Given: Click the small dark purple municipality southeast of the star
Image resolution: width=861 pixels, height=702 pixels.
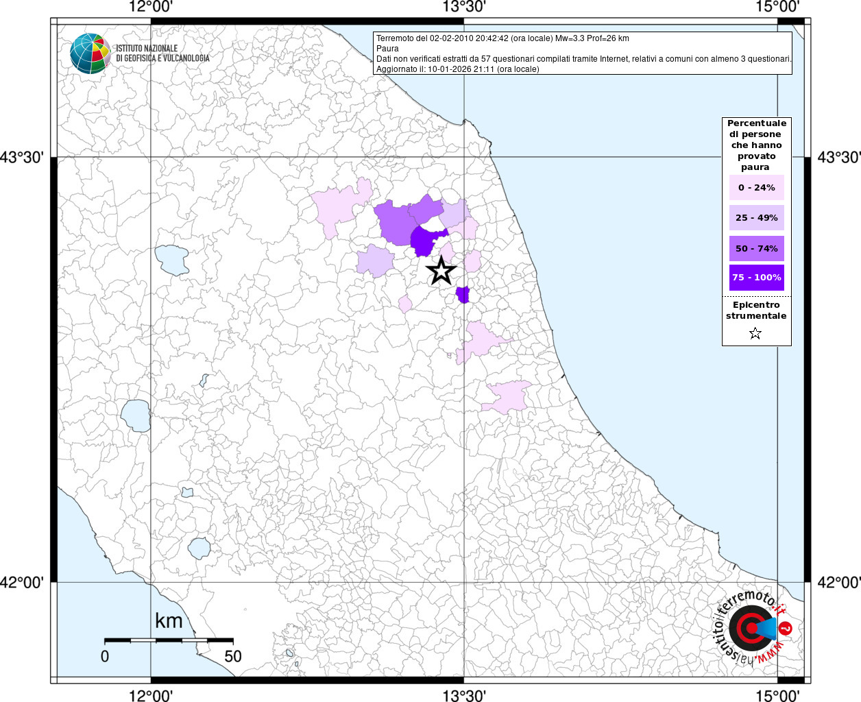Looking at the screenshot, I should pyautogui.click(x=463, y=295).
